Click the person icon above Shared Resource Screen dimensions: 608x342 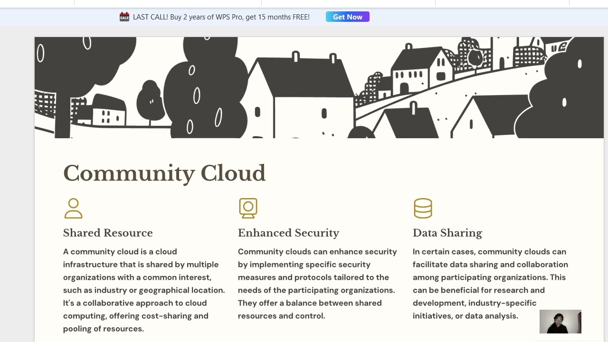coord(73,209)
